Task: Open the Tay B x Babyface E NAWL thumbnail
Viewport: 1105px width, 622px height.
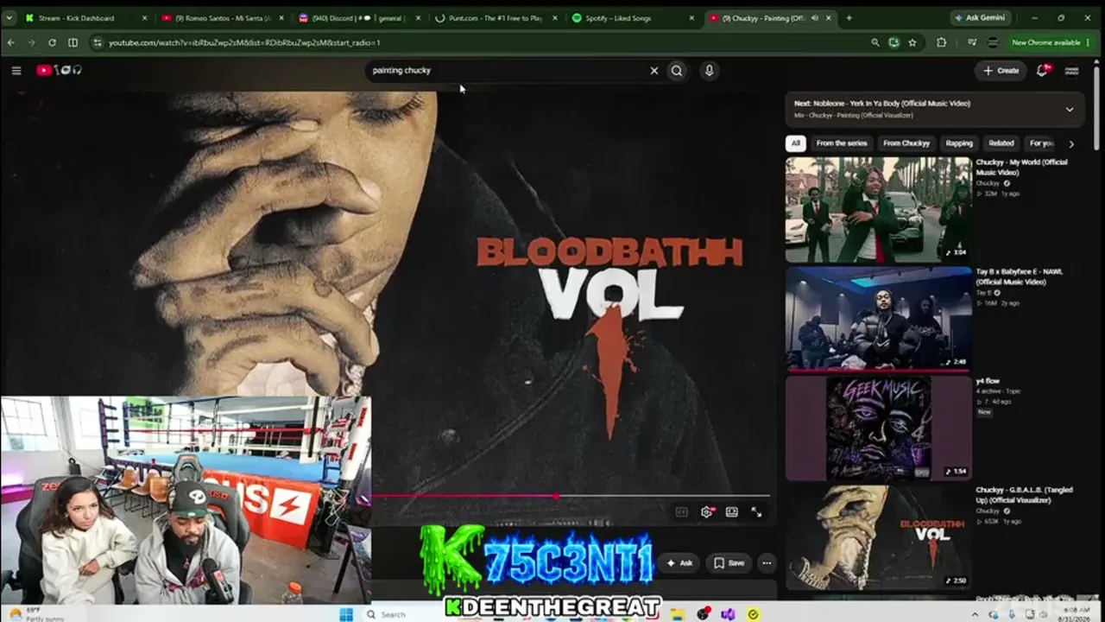Action: click(x=878, y=319)
